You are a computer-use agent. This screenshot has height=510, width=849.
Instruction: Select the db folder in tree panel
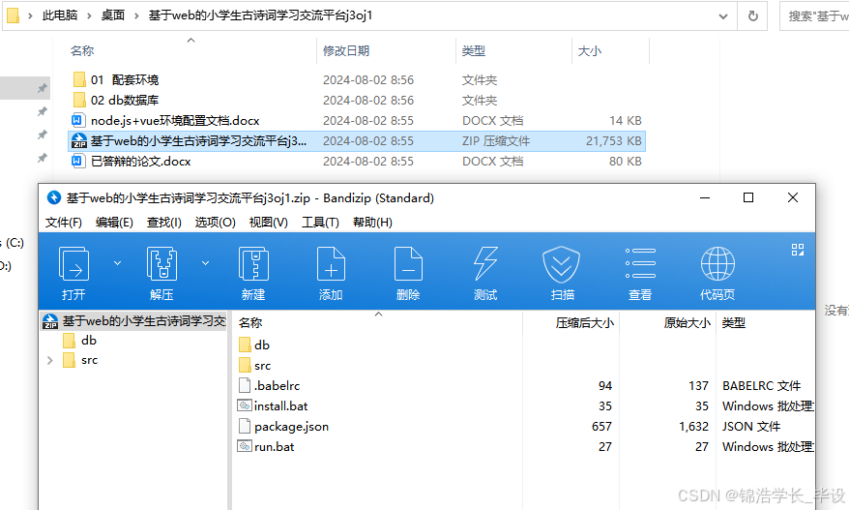(79, 341)
